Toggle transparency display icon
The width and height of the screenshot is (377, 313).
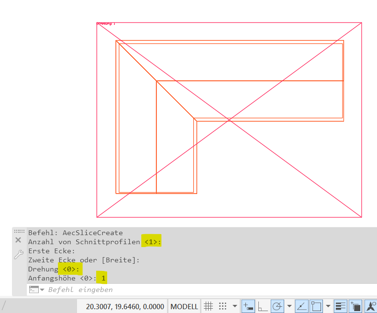356,306
